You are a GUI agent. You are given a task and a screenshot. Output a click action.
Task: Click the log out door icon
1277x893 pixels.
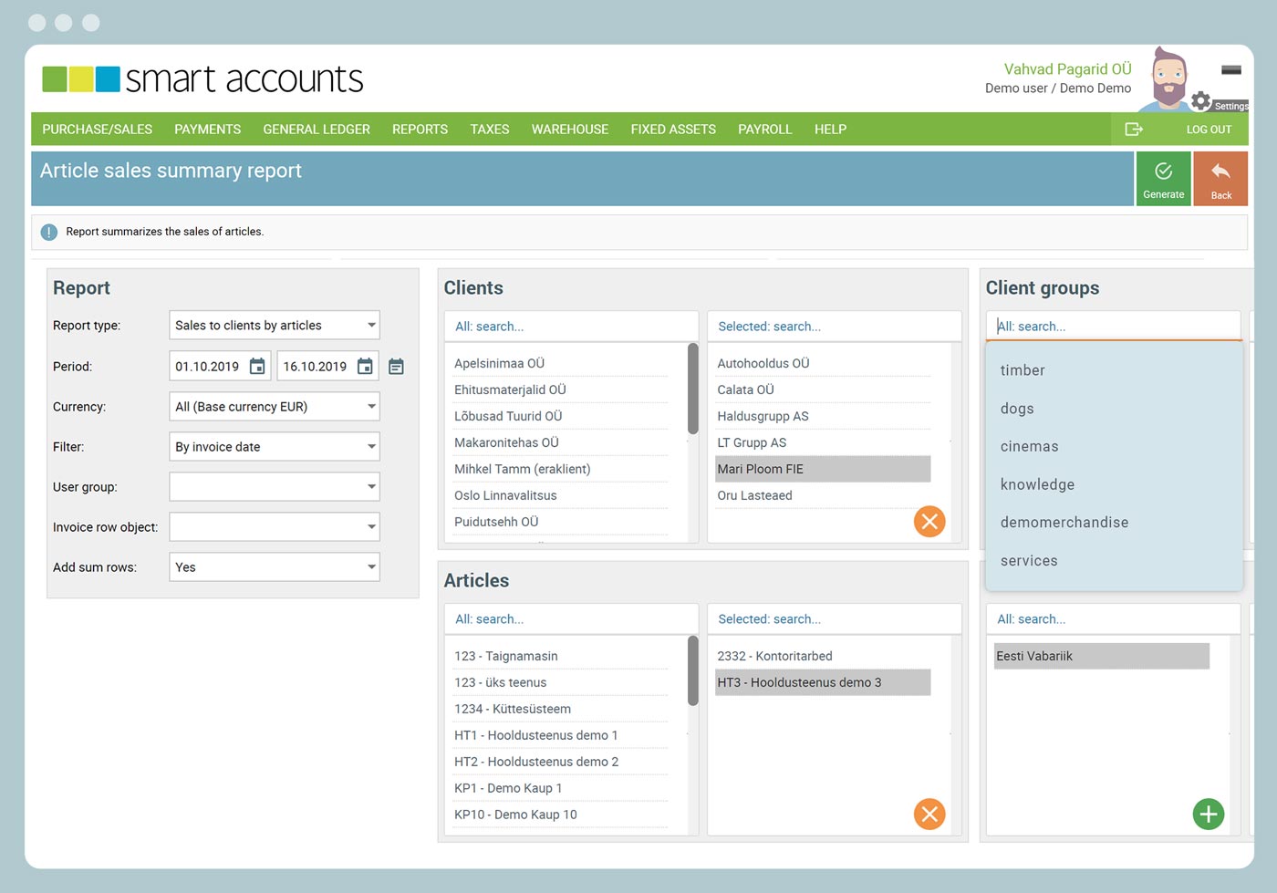1134,130
